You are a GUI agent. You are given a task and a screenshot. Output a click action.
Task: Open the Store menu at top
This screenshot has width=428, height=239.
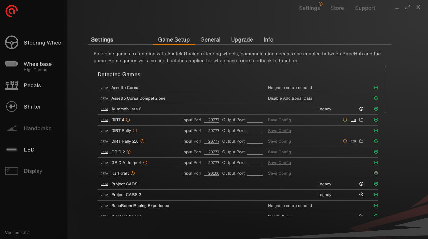[x=337, y=8]
